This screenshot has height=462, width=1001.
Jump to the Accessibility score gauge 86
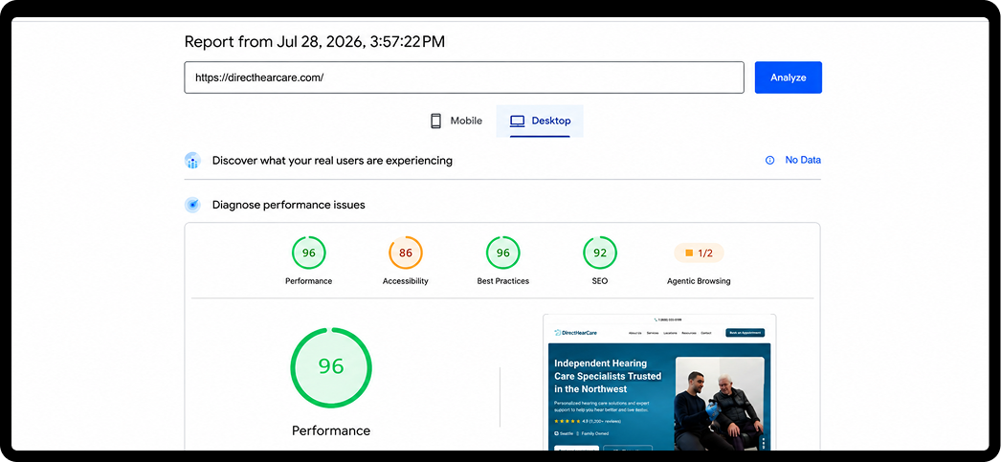[406, 253]
